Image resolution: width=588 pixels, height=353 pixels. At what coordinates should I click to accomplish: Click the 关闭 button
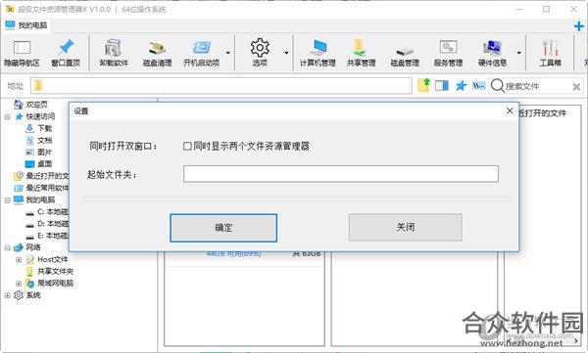(x=406, y=227)
